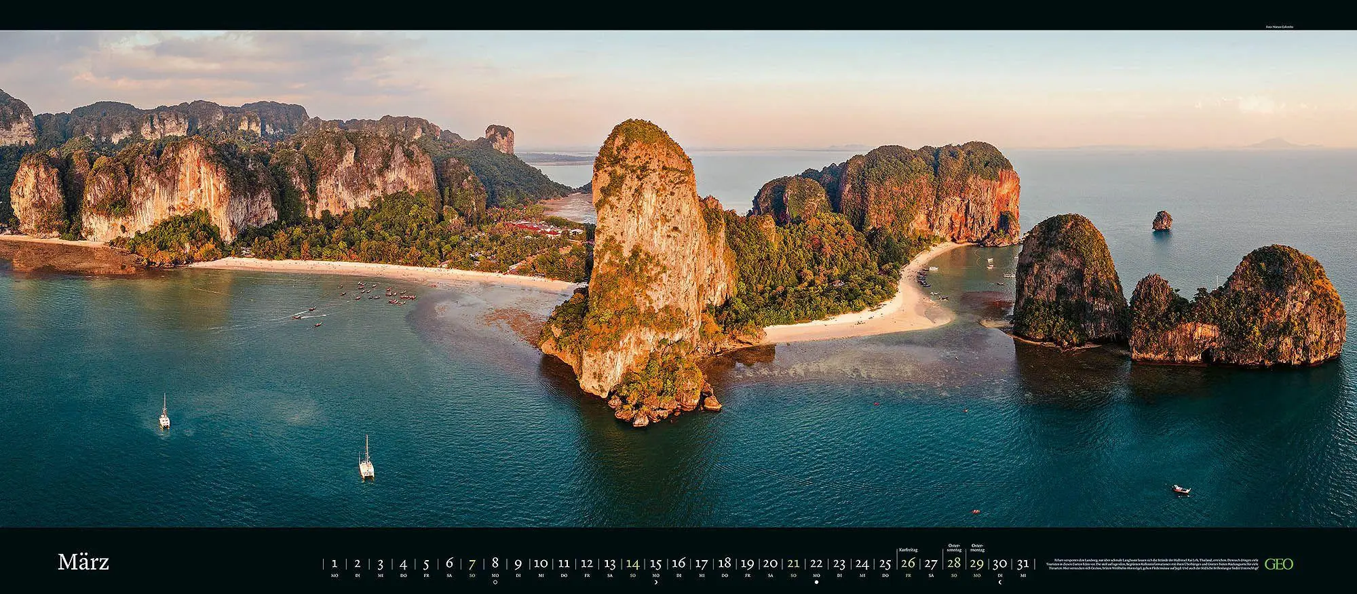1357x594 pixels.
Task: Select date 12 in the calendar strip
Action: 587,563
